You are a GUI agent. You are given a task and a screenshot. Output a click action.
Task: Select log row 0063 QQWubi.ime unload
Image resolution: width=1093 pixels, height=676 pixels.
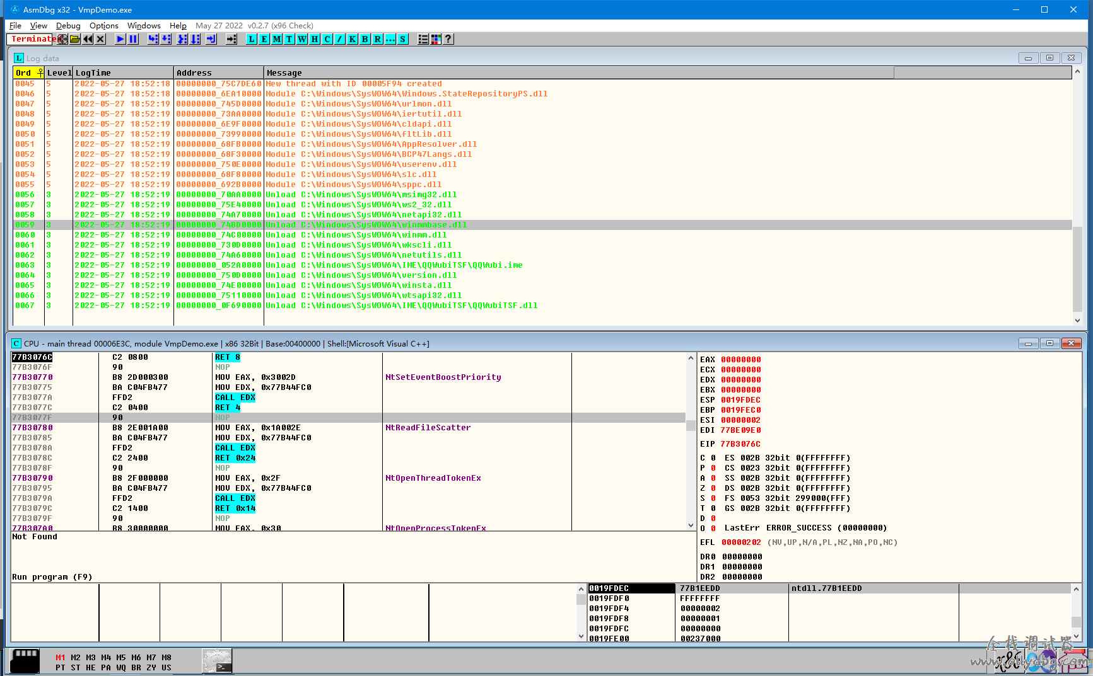click(542, 265)
